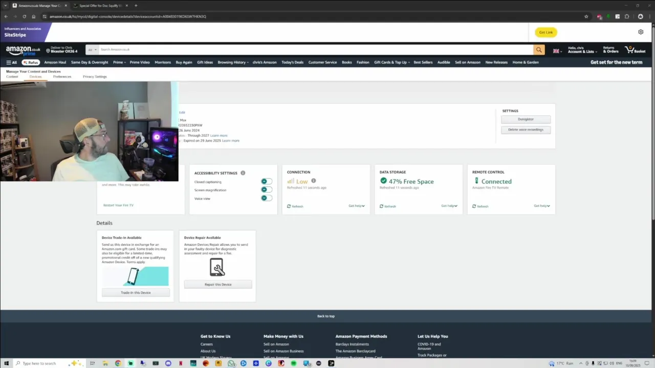This screenshot has width=655, height=368.
Task: Expand Get help under Remote Control
Action: (x=542, y=206)
